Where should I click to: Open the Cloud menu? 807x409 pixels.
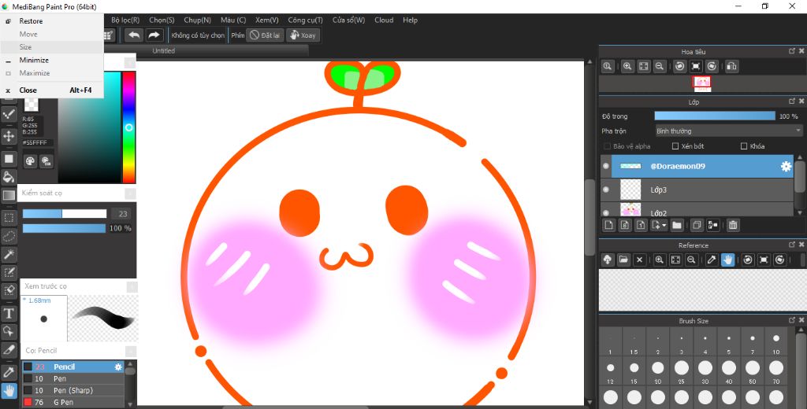384,20
